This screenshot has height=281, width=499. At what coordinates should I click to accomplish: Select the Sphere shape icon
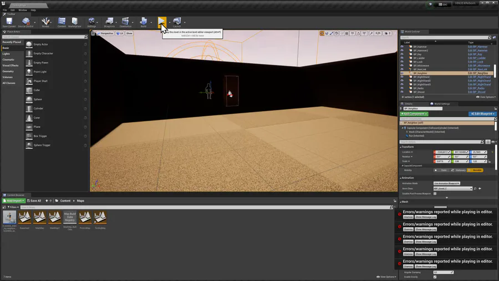29,99
